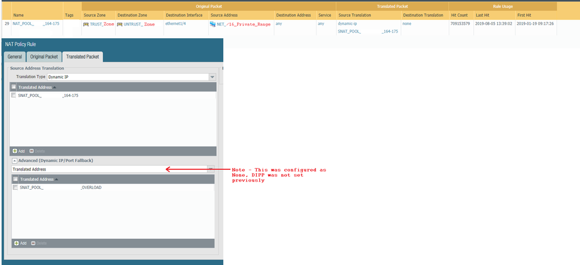580x265 pixels.
Task: Open the Translation Type dropdown
Action: pos(212,77)
